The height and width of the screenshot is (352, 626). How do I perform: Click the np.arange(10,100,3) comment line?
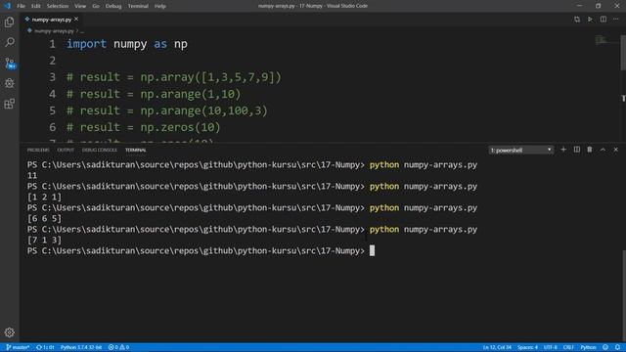(x=167, y=110)
